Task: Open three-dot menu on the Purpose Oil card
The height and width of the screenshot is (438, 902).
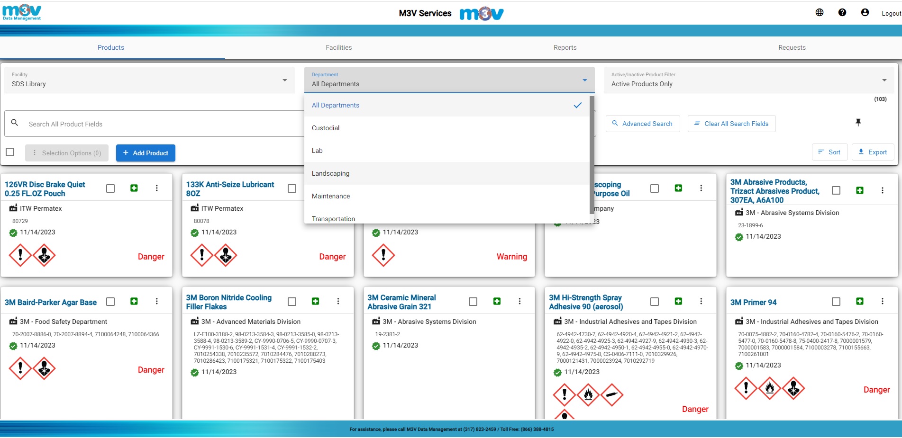Action: pos(701,188)
